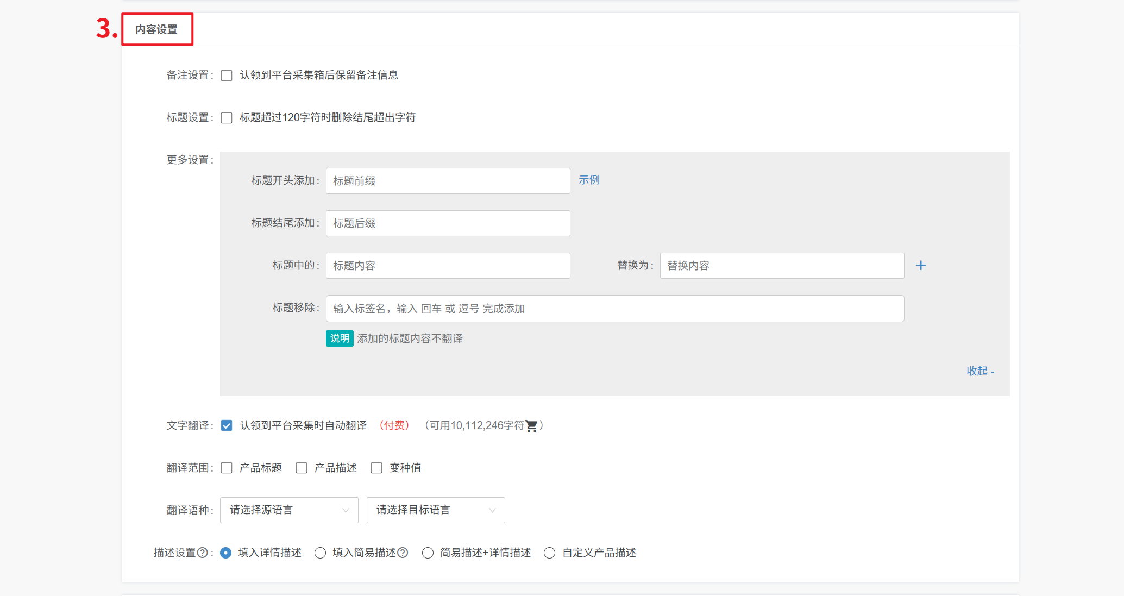The width and height of the screenshot is (1124, 596).
Task: Tick the 产品描述 translation scope
Action: (x=302, y=468)
